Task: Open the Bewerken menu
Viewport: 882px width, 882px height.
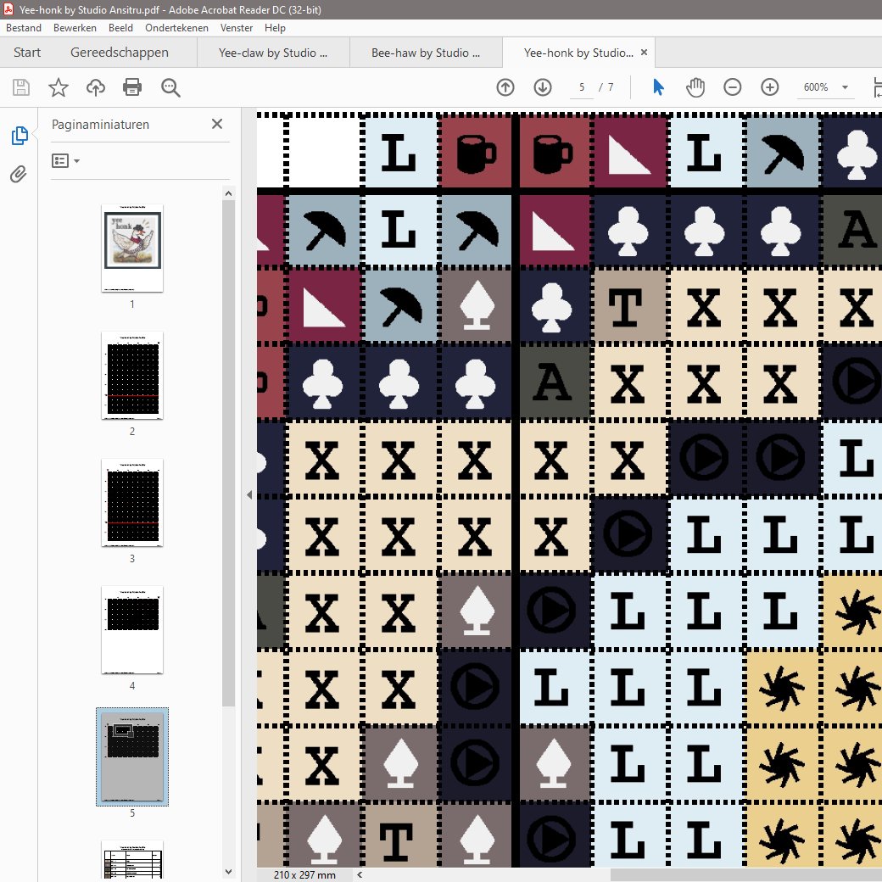Action: 75,28
